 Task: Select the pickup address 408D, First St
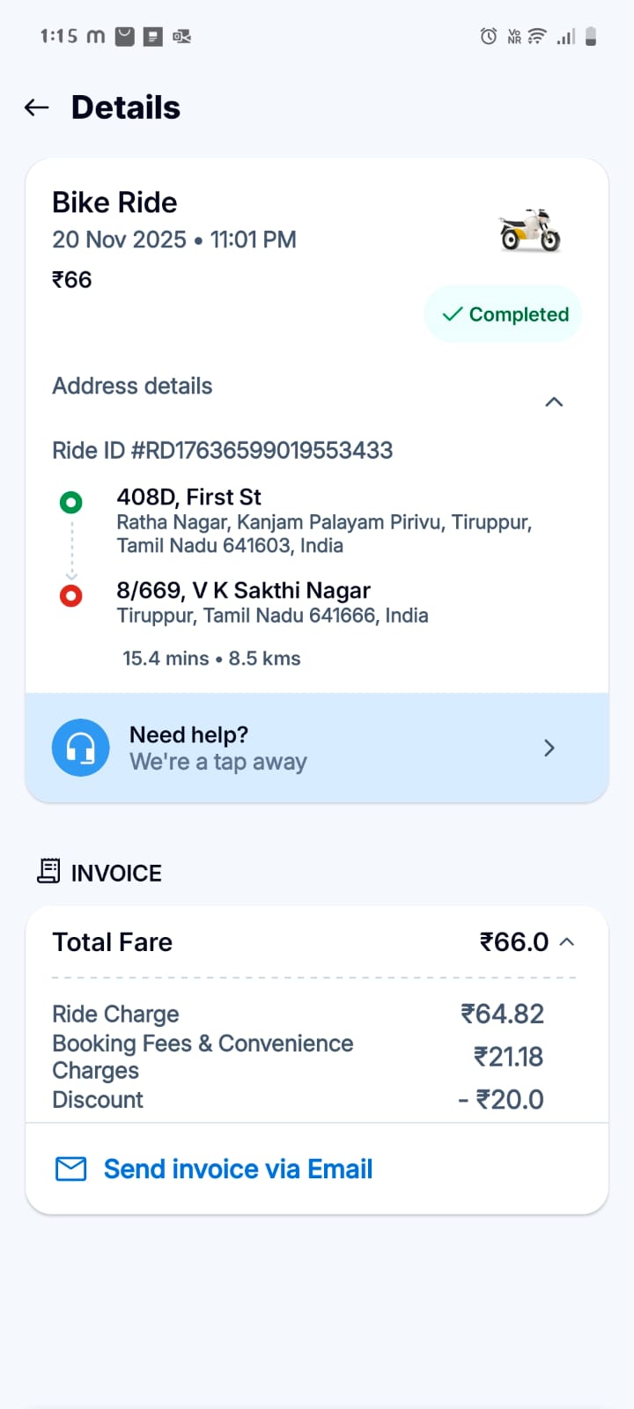click(188, 498)
